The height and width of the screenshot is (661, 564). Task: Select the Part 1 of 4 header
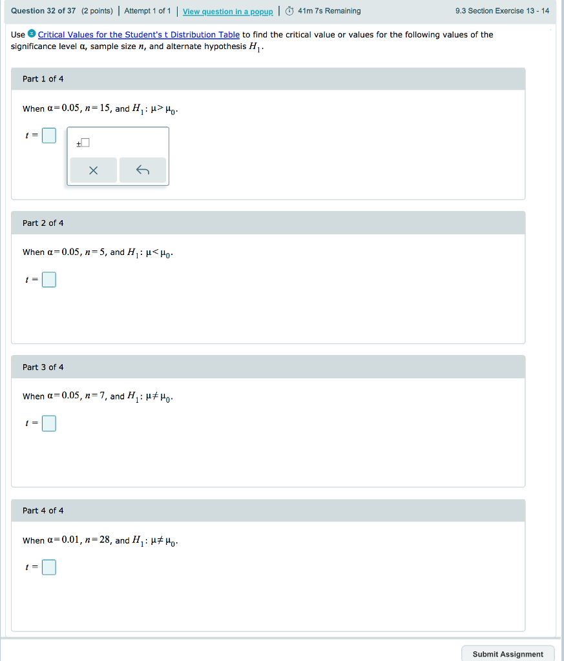pyautogui.click(x=42, y=78)
